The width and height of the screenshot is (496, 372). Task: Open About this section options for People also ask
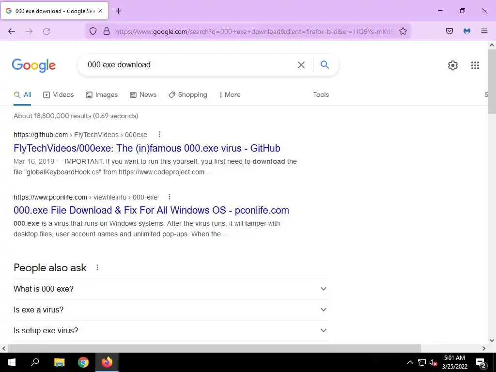click(97, 267)
